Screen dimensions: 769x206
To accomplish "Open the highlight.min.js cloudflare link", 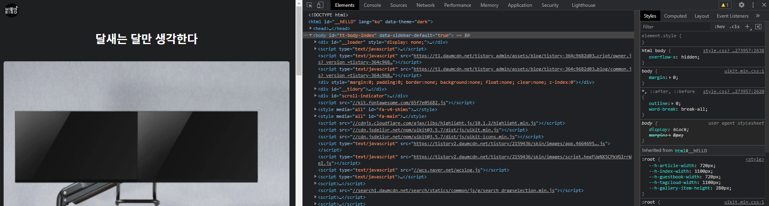I will coord(444,123).
